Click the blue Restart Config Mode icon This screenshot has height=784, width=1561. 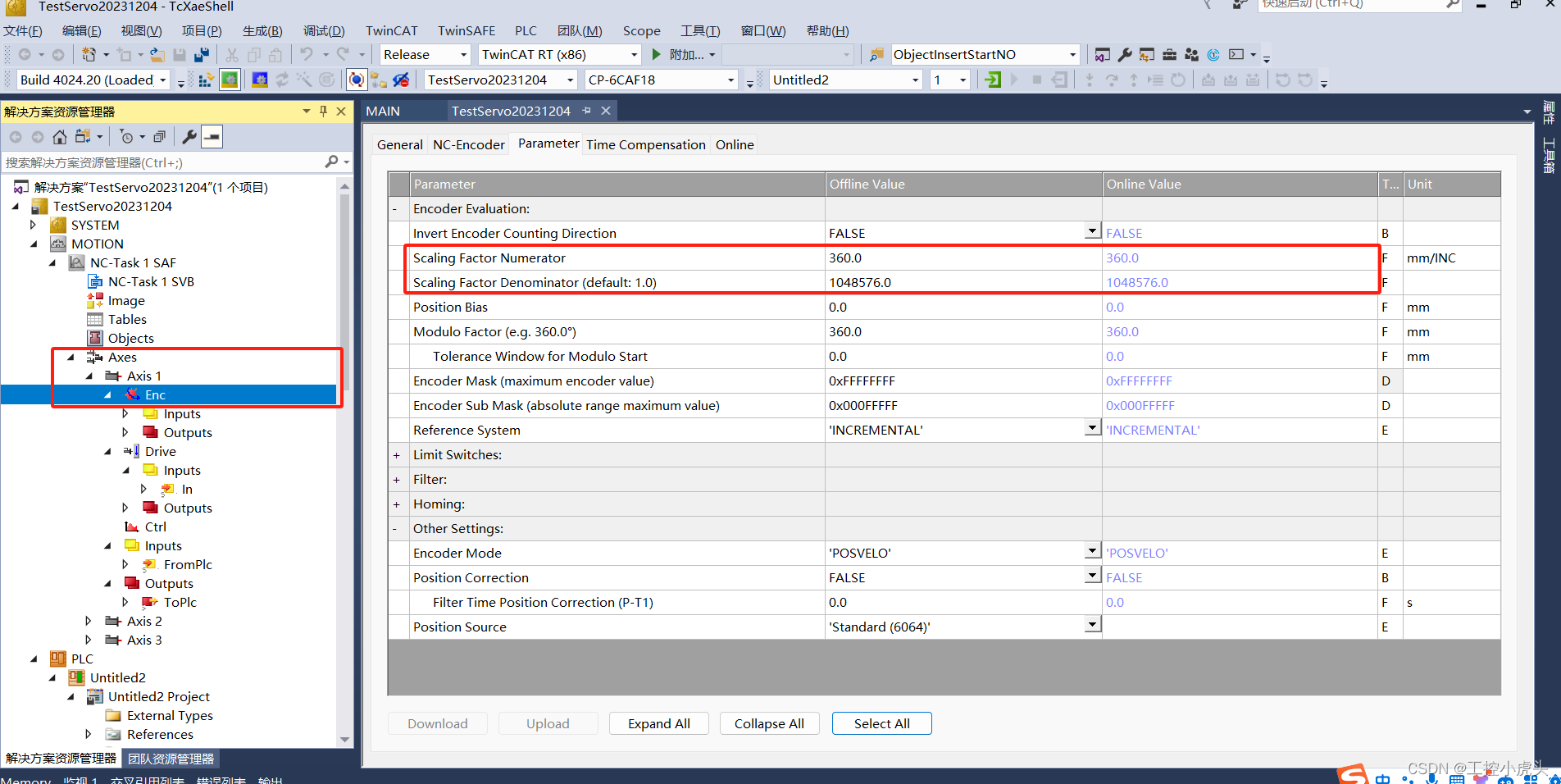click(x=260, y=80)
